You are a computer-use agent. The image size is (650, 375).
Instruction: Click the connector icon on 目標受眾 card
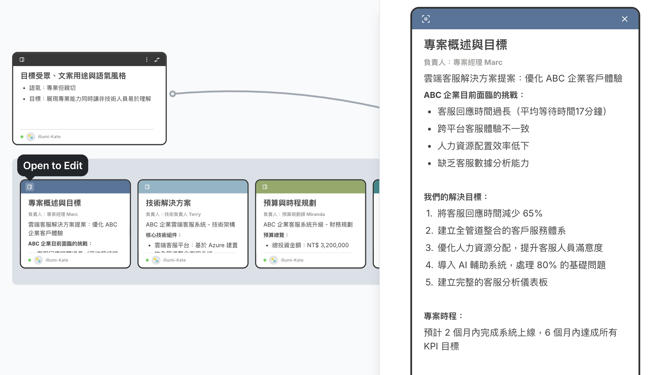[157, 59]
